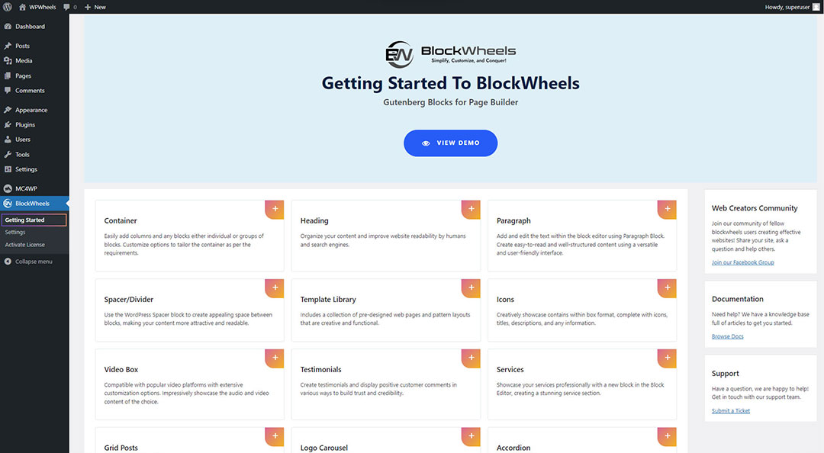Click the BlockWheels logo in header banner
Screen dimensions: 824x453
450,54
